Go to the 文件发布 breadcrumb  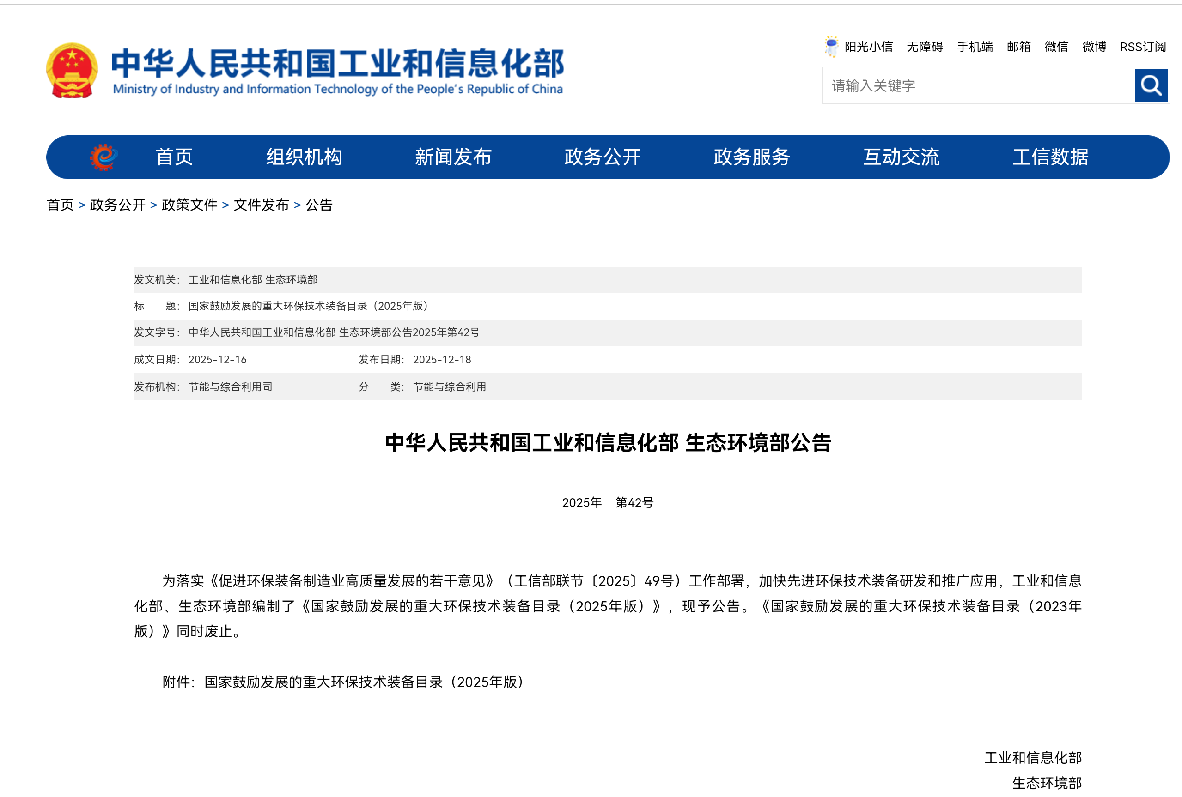[261, 205]
